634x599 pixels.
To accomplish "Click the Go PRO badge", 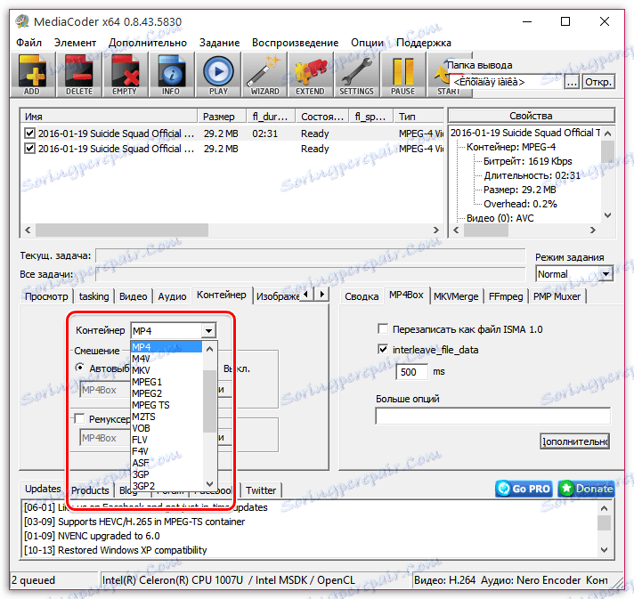I will (x=524, y=489).
